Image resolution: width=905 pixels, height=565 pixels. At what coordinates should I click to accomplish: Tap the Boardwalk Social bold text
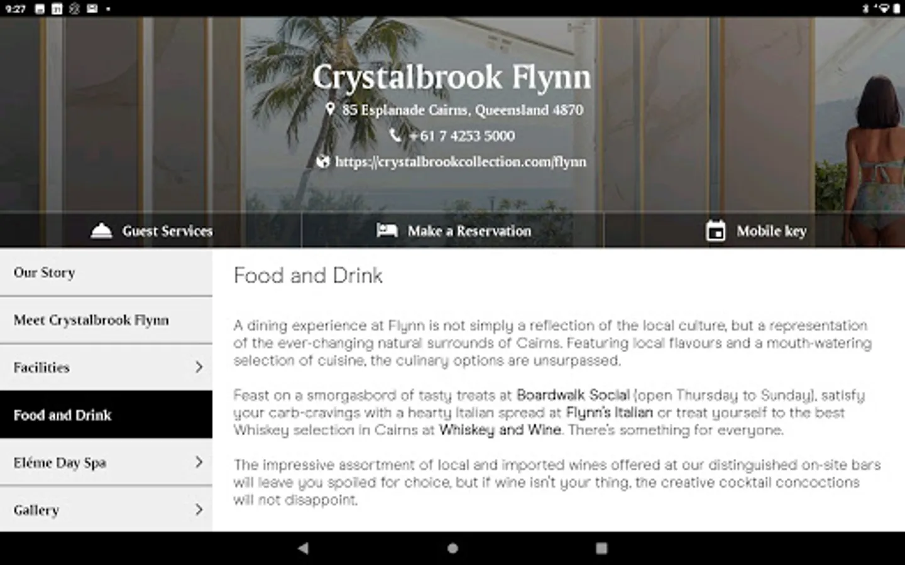pyautogui.click(x=573, y=395)
